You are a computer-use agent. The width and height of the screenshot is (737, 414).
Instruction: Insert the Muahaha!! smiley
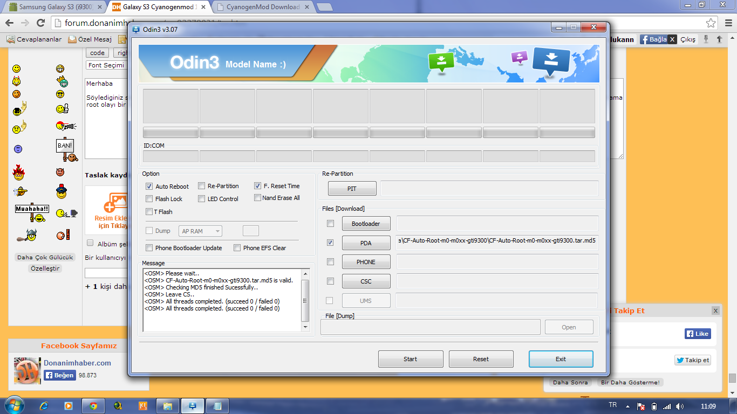(x=31, y=213)
